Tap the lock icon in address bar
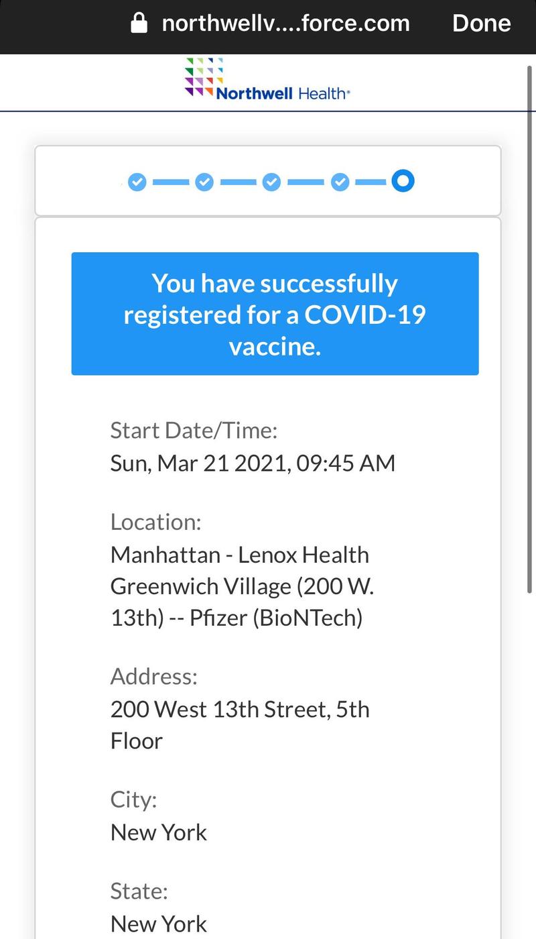536x939 pixels. click(x=139, y=24)
